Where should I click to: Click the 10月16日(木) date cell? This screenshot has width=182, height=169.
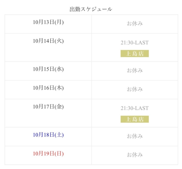pos(48,88)
